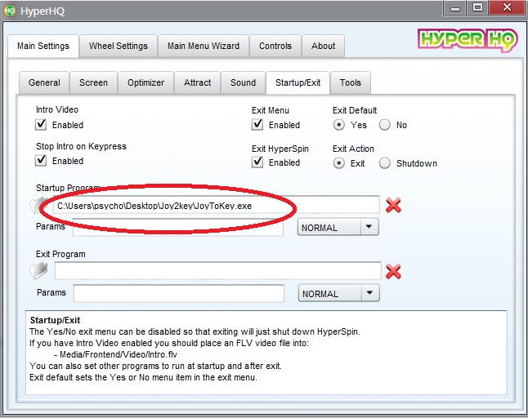Click Startup Program Params input field
The width and height of the screenshot is (528, 418).
(x=178, y=227)
